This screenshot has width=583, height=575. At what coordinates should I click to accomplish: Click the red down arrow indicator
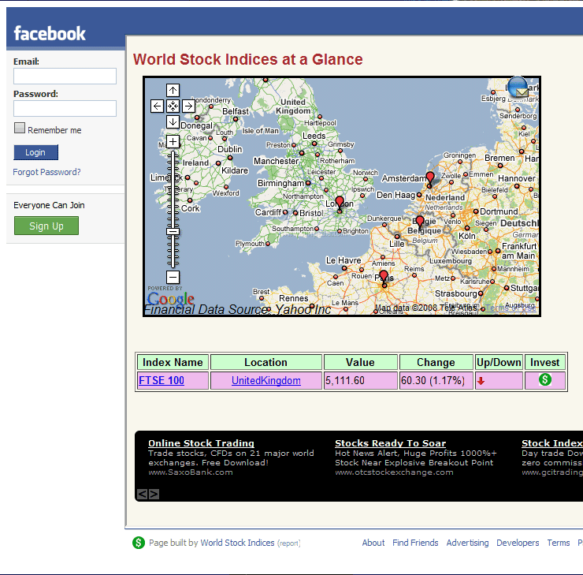481,381
